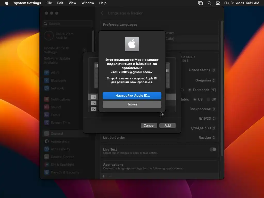Click Cancel in the add language sheet
Viewport: 264px width, 198px height.
coord(149,126)
